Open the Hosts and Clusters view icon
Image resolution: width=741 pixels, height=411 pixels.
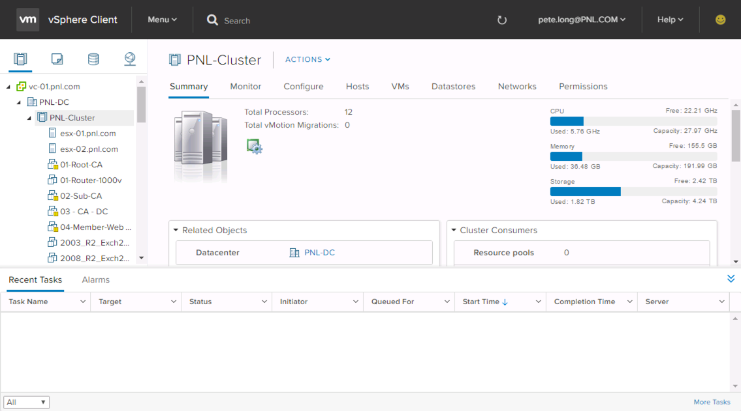click(20, 59)
